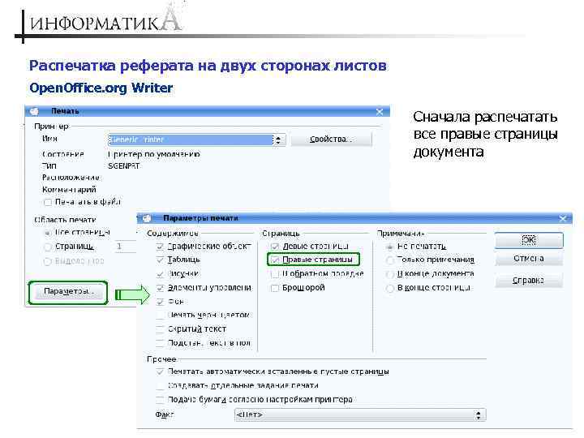Toggle Графические объекты checkbox
Image resolution: width=584 pixels, height=438 pixels.
coord(160,247)
